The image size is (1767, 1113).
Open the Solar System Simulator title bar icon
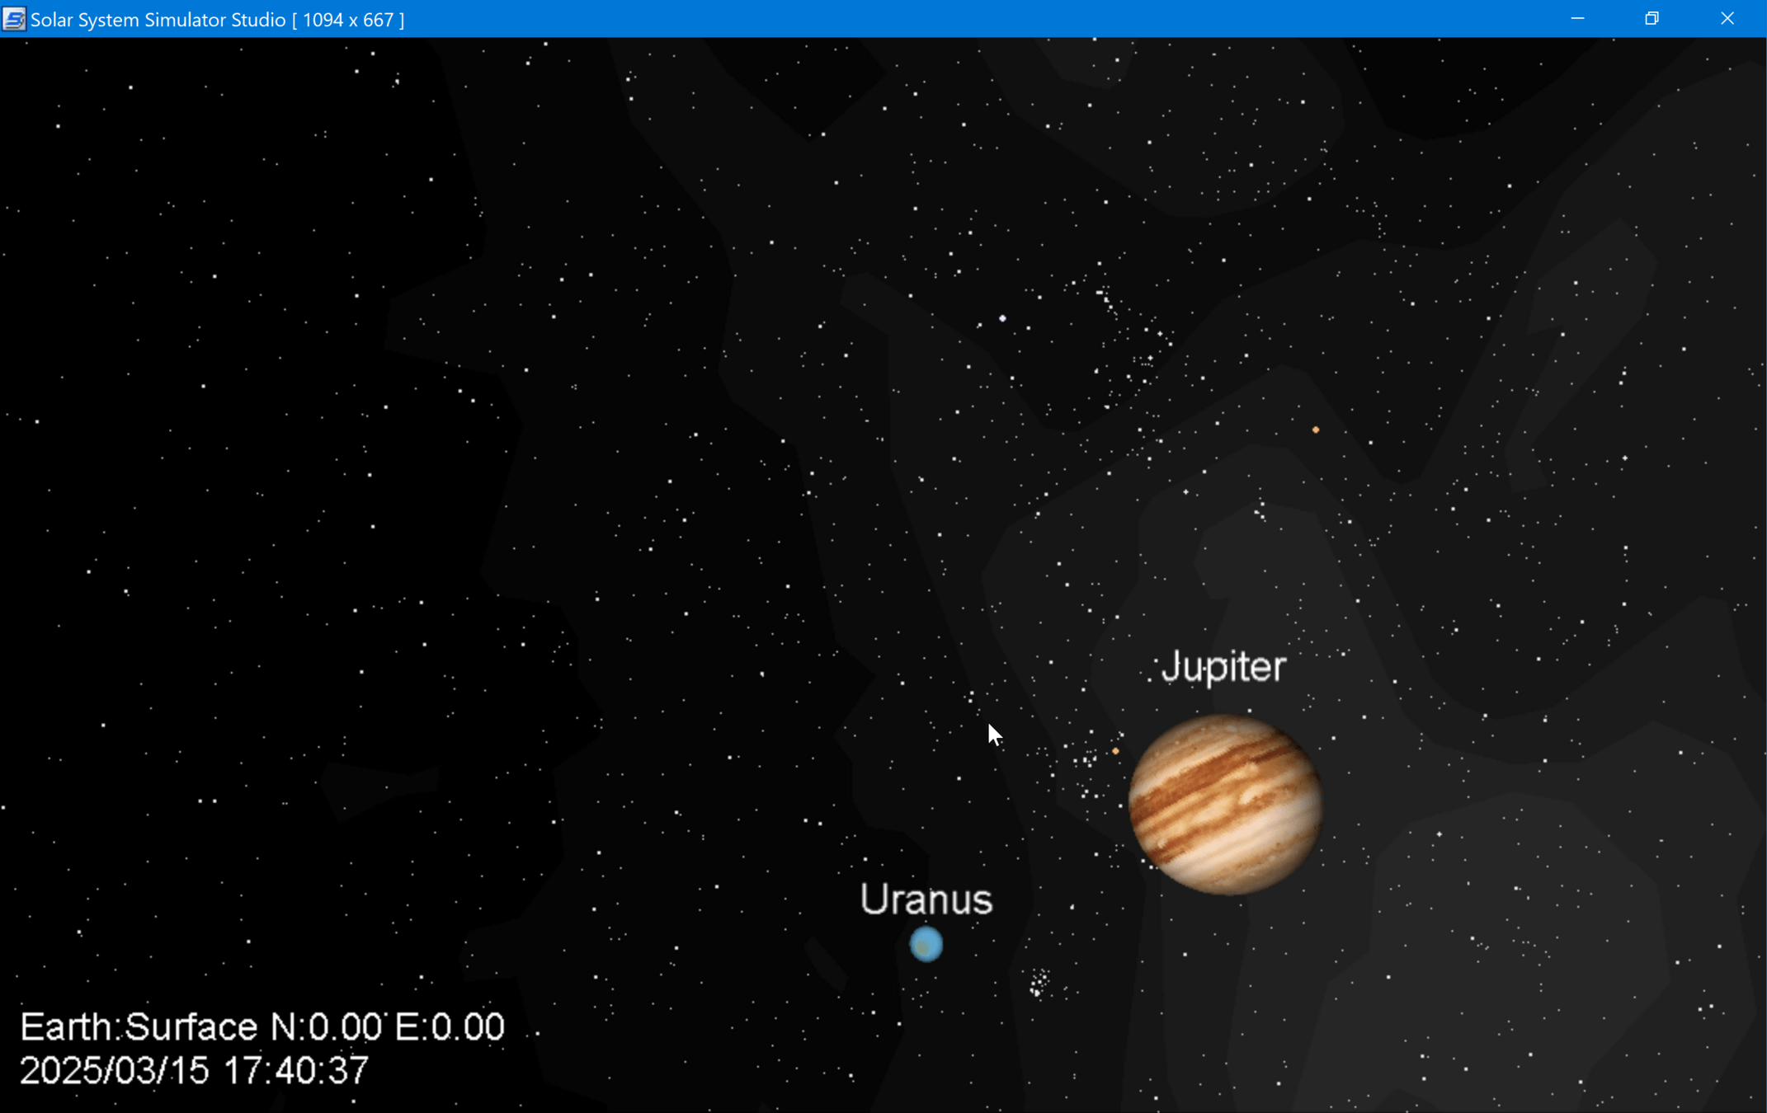click(x=14, y=19)
